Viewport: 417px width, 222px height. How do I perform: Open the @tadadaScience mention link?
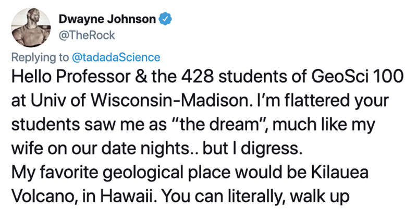(x=116, y=57)
